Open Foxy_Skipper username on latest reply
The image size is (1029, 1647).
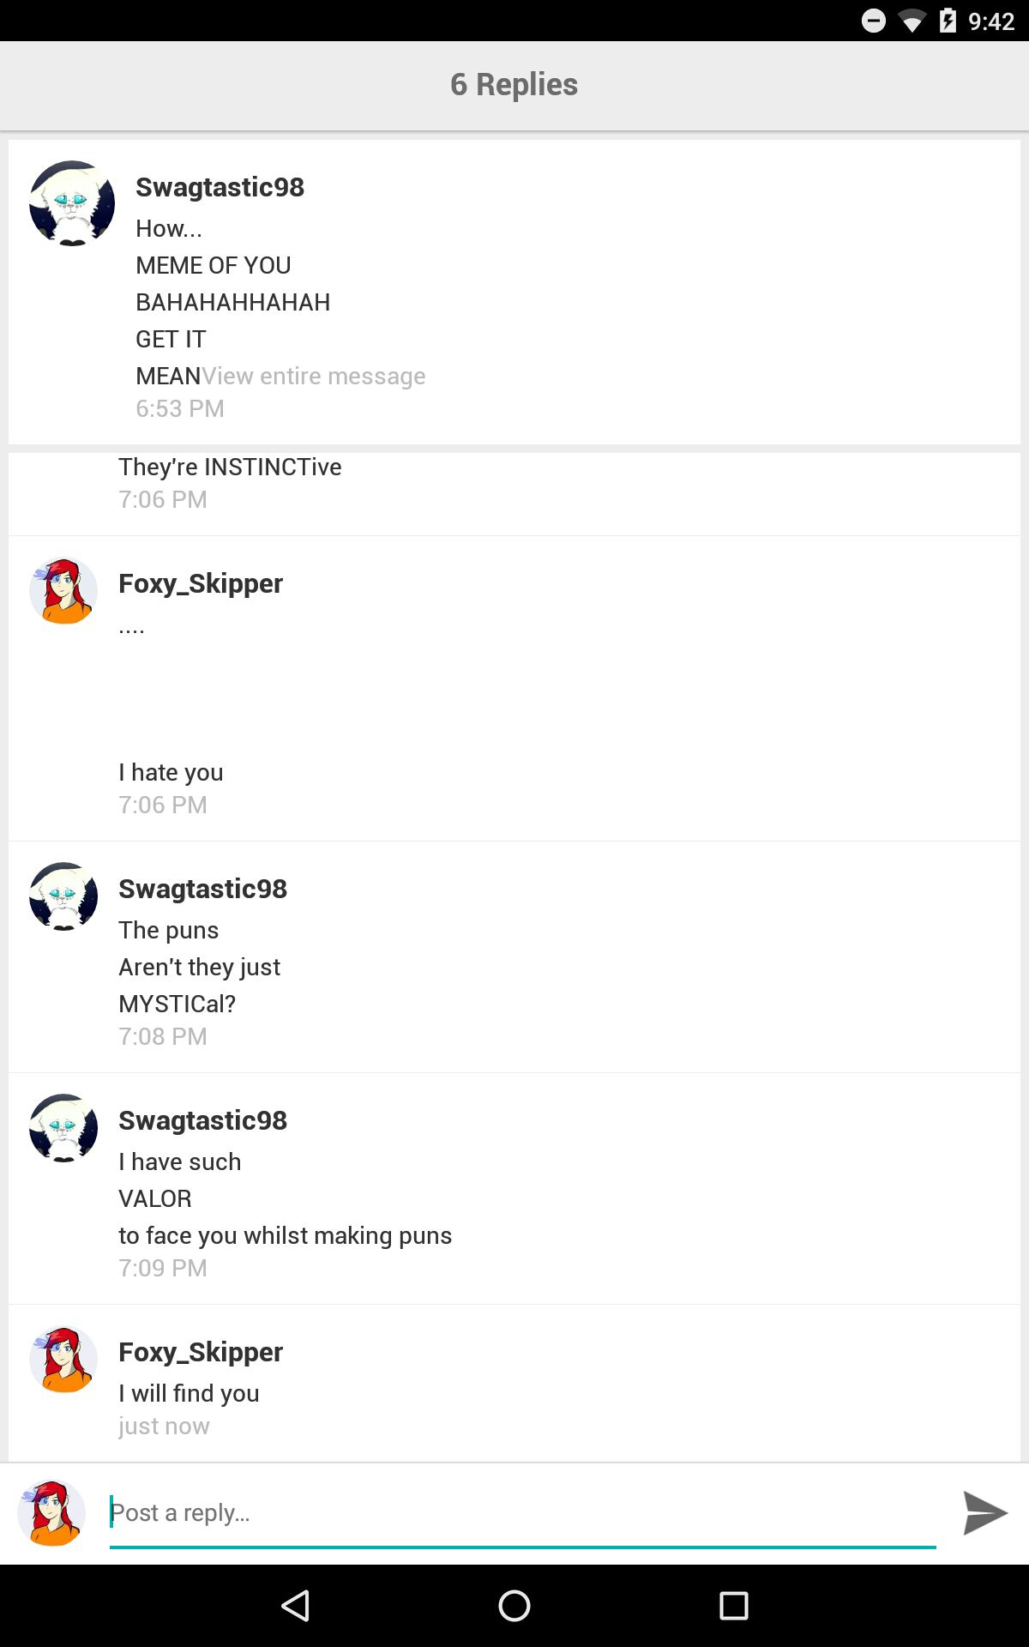pyautogui.click(x=201, y=1352)
